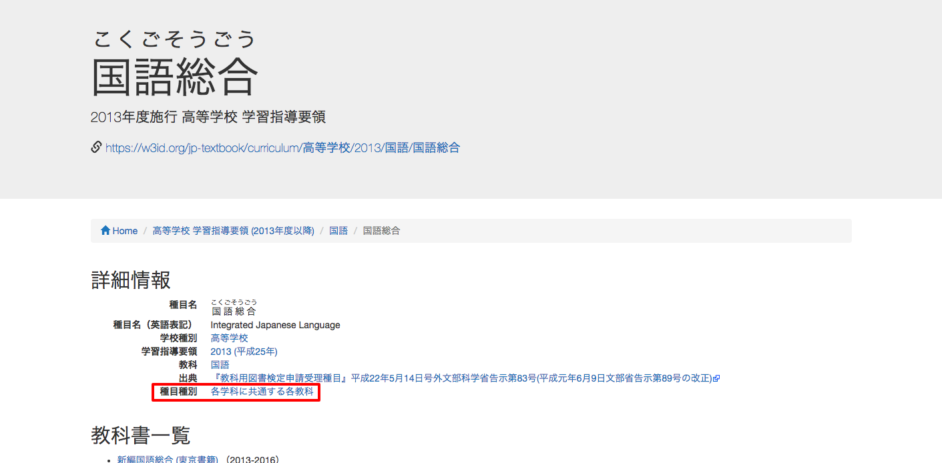The height and width of the screenshot is (463, 942).
Task: Open the 高等学校 link in the 学校種別 row
Action: click(x=228, y=338)
